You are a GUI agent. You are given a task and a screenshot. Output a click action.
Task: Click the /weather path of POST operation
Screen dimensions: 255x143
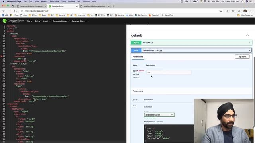click(148, 43)
